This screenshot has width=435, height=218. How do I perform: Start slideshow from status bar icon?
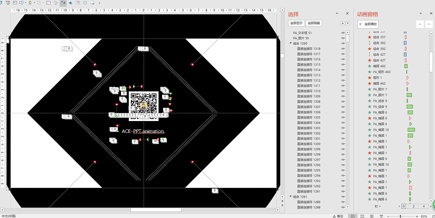pyautogui.click(x=381, y=216)
